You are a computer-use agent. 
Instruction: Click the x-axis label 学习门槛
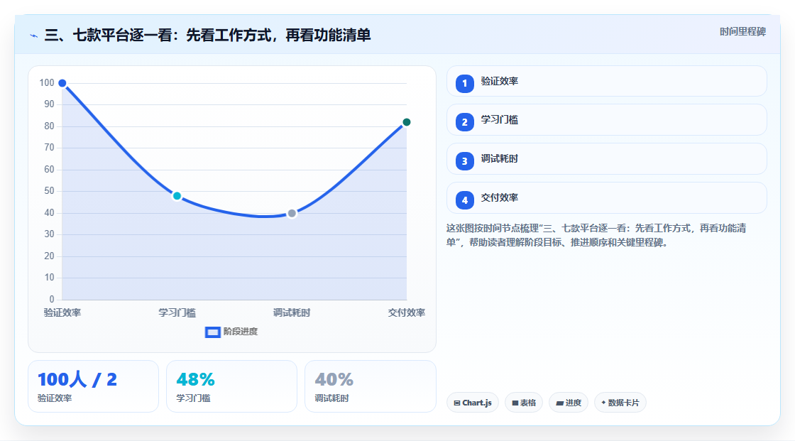[177, 312]
